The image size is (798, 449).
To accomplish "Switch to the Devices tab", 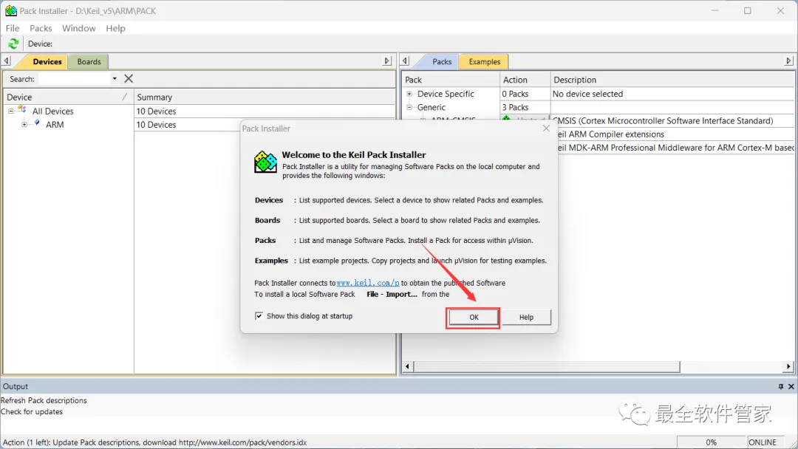I will tap(47, 61).
